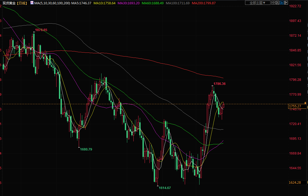
Task: Click the orange double-arrow price marker
Action: [305, 103]
